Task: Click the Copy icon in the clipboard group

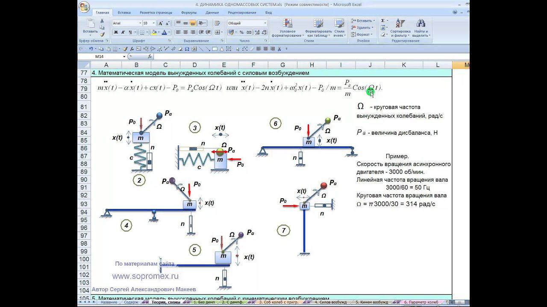Action: (x=102, y=27)
